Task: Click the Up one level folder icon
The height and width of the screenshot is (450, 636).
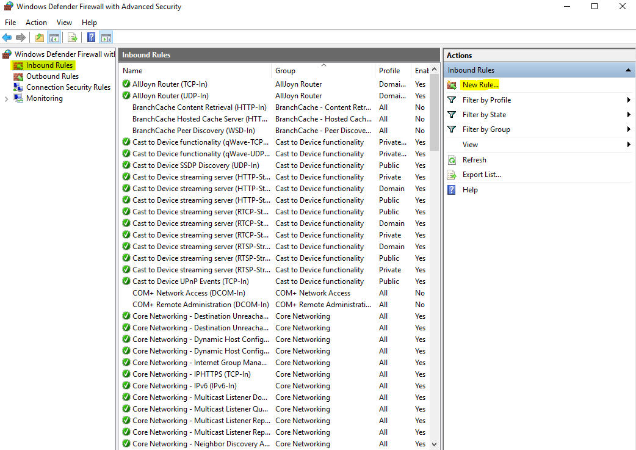Action: [x=39, y=38]
